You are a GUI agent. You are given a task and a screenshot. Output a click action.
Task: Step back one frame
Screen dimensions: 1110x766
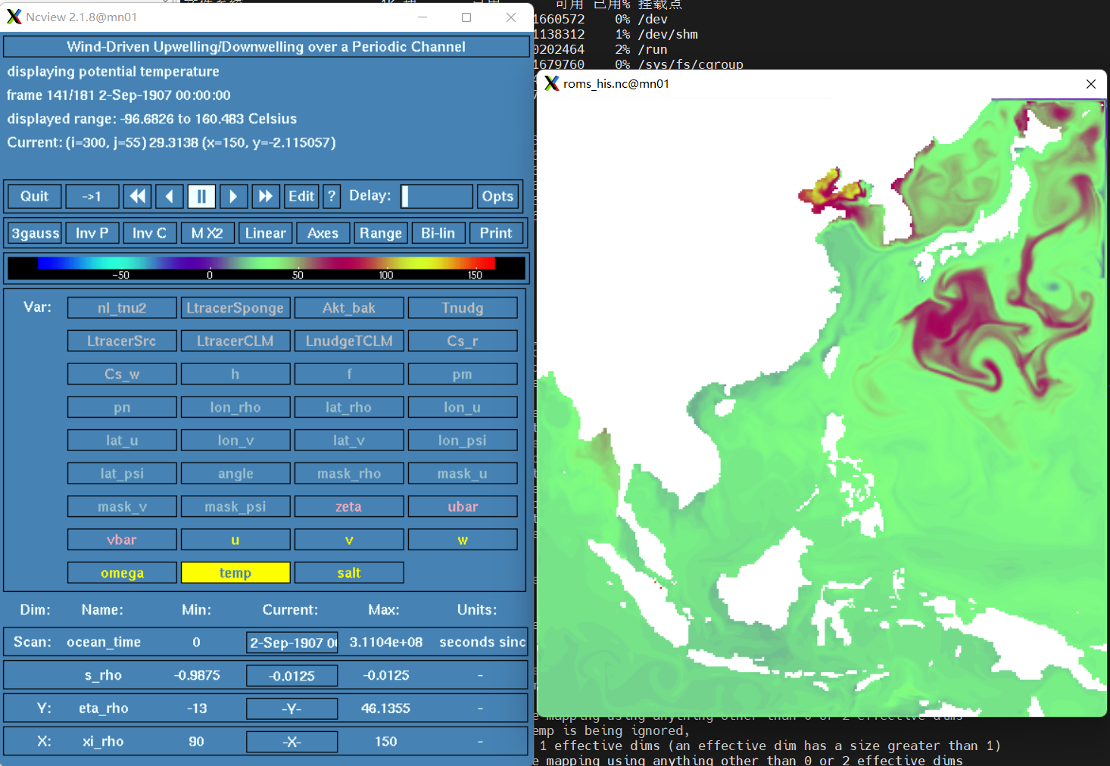169,197
